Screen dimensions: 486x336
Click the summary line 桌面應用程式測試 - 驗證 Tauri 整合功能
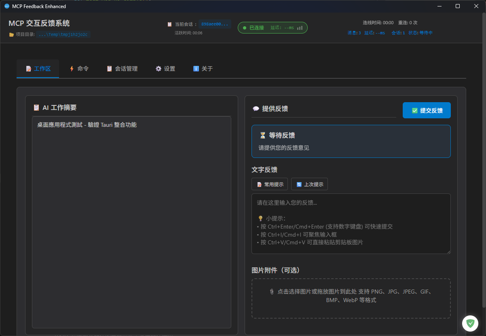(x=87, y=125)
